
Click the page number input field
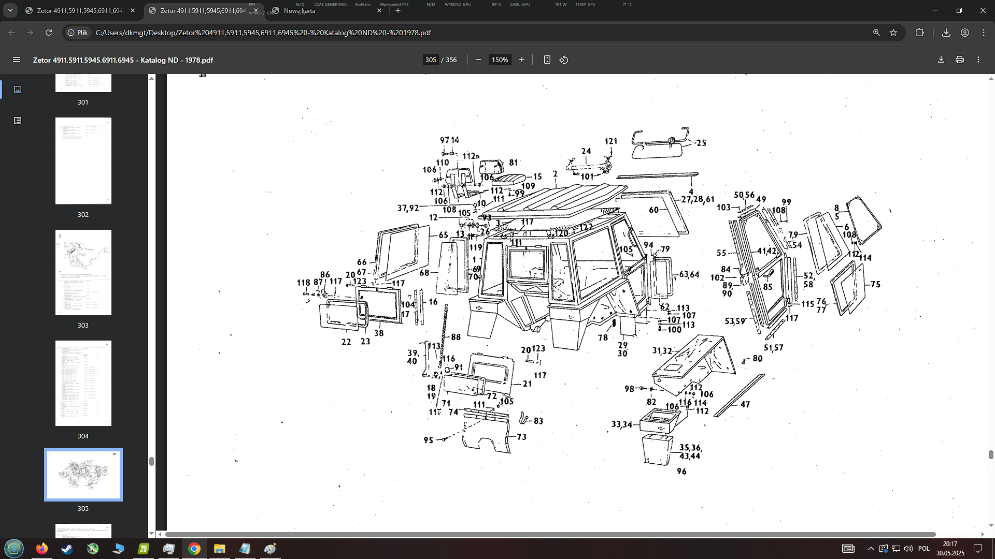(x=431, y=60)
